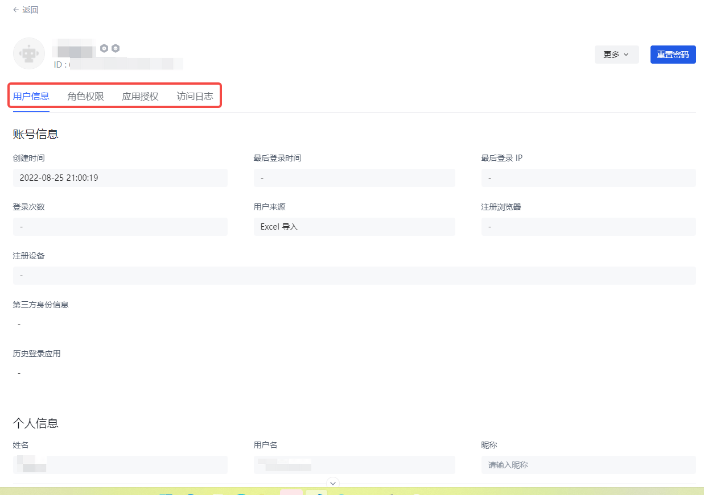Click the second hexagon badge beside the username
The width and height of the screenshot is (704, 495).
(x=116, y=48)
